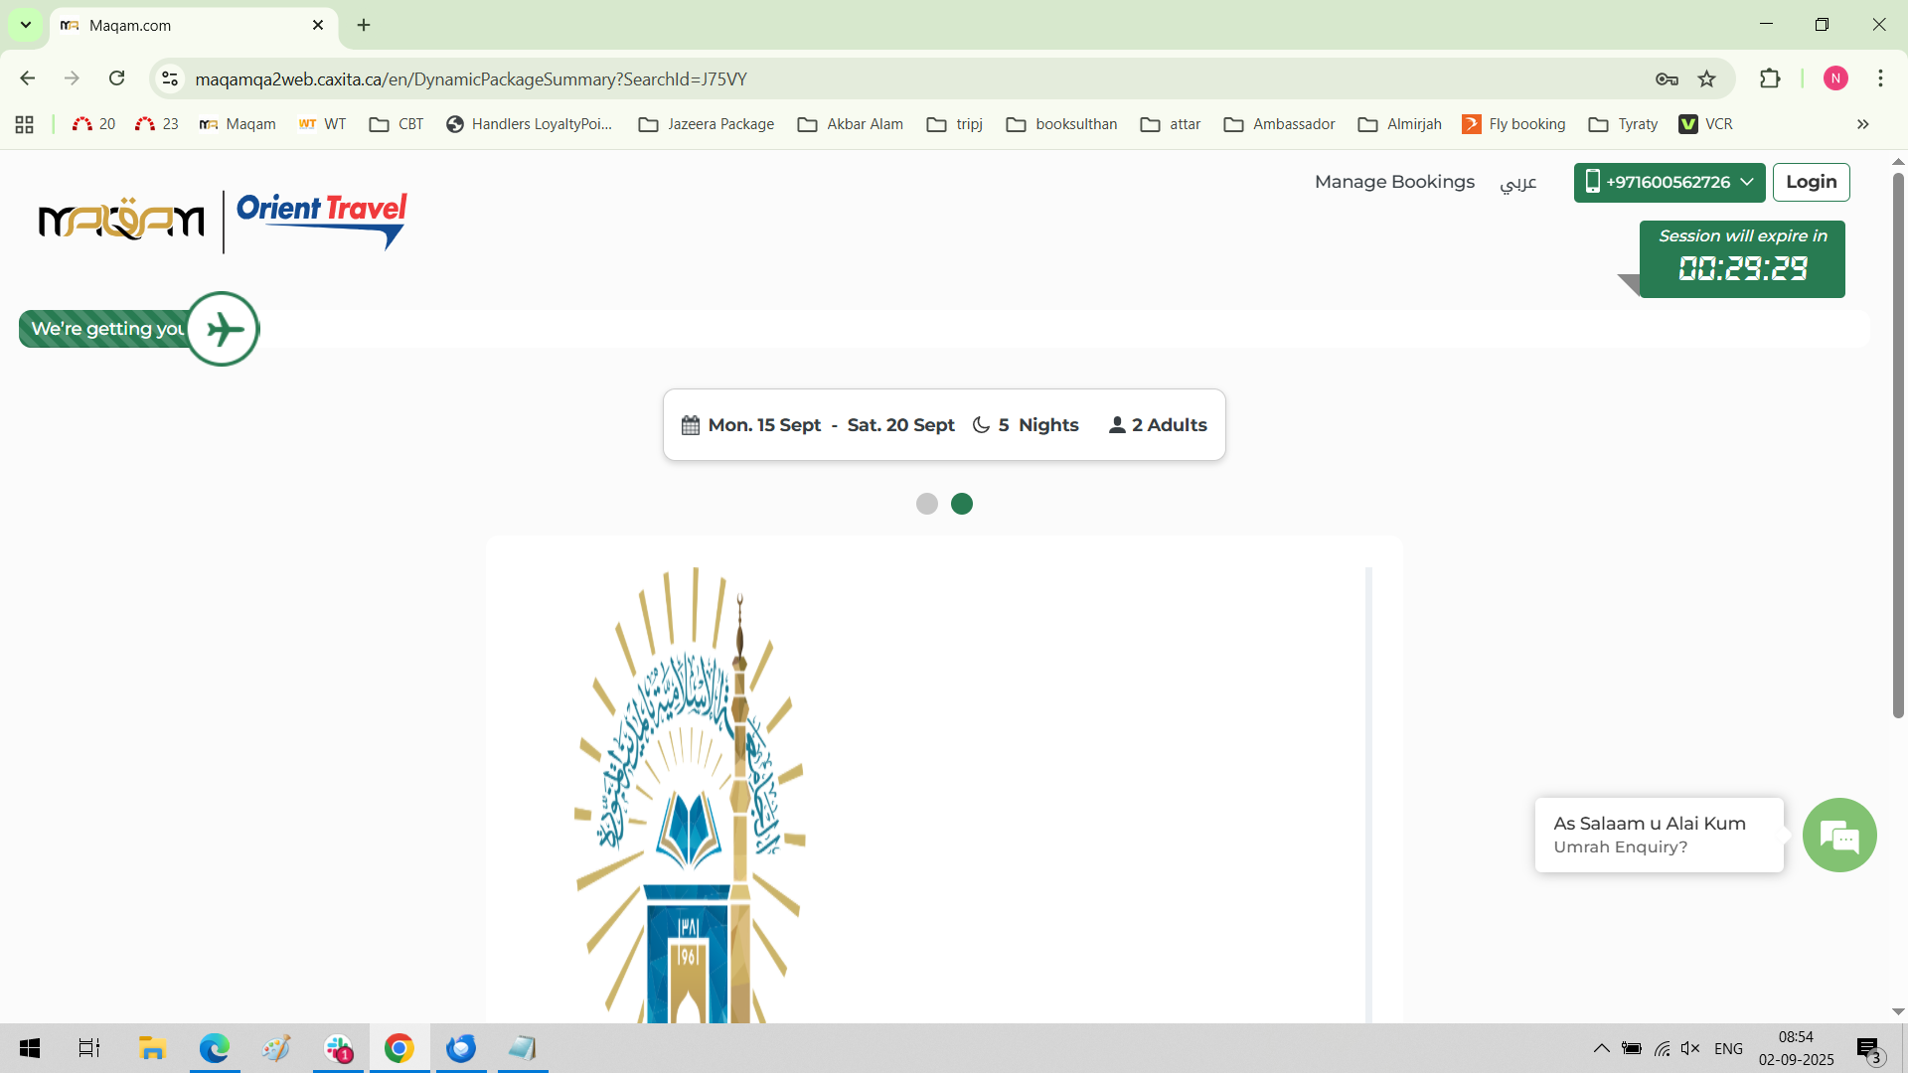Screen dimensions: 1908x1073
Task: Show more bookmarks with the chevron
Action: point(1862,124)
